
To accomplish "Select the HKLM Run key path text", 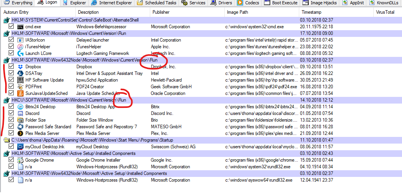I will pyautogui.click(x=69, y=34).
